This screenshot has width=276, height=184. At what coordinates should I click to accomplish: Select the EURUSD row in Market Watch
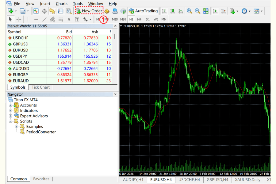point(59,50)
